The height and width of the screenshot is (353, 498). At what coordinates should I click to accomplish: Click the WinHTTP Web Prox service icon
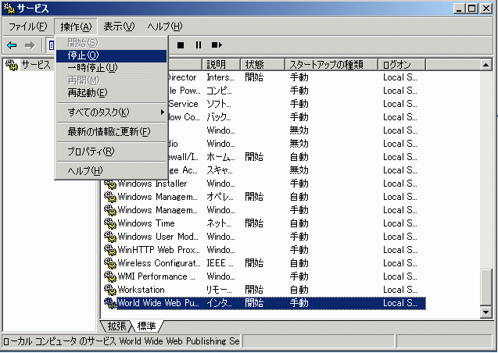[110, 250]
